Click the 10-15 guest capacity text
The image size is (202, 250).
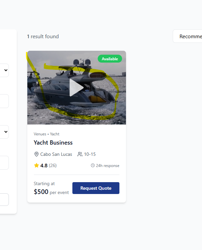[x=90, y=154]
